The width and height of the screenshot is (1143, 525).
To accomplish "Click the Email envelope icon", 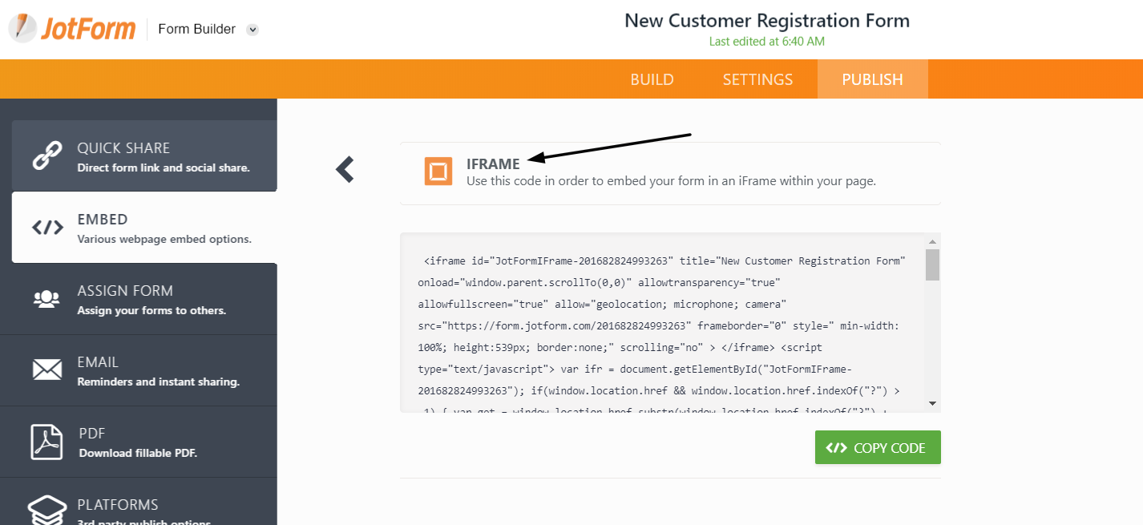I will (x=47, y=370).
